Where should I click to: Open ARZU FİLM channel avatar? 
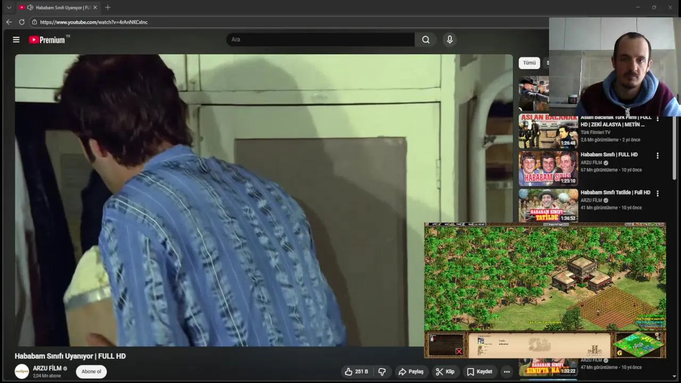pos(22,371)
